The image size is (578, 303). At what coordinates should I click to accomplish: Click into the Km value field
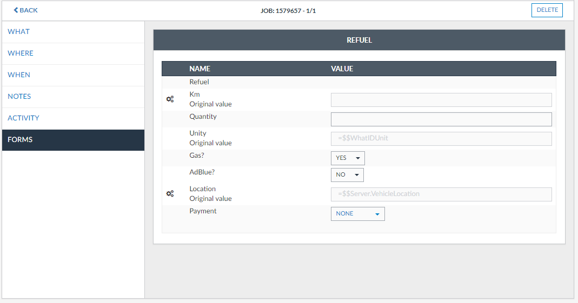click(x=441, y=100)
